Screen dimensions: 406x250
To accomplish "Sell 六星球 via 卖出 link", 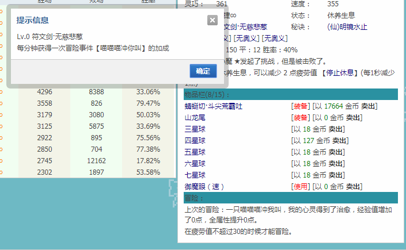I will click(335, 164).
